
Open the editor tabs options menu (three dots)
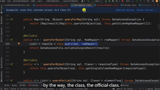coord(158,5)
